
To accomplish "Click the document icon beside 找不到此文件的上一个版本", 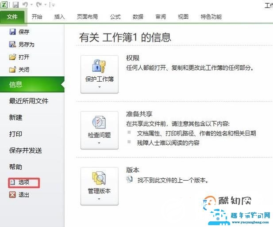I will point(129,179).
